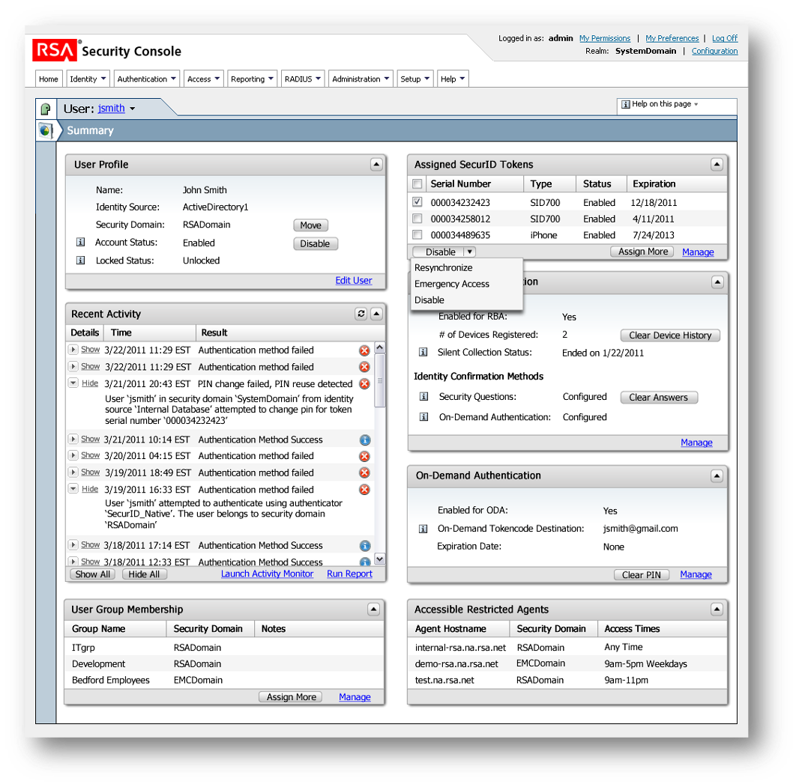Click error icon for PIN change failed entry
Screen dimensions: 796x784
(364, 384)
